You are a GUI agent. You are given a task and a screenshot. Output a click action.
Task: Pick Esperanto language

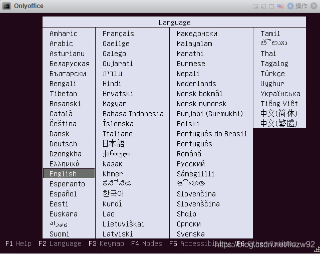[67, 184]
